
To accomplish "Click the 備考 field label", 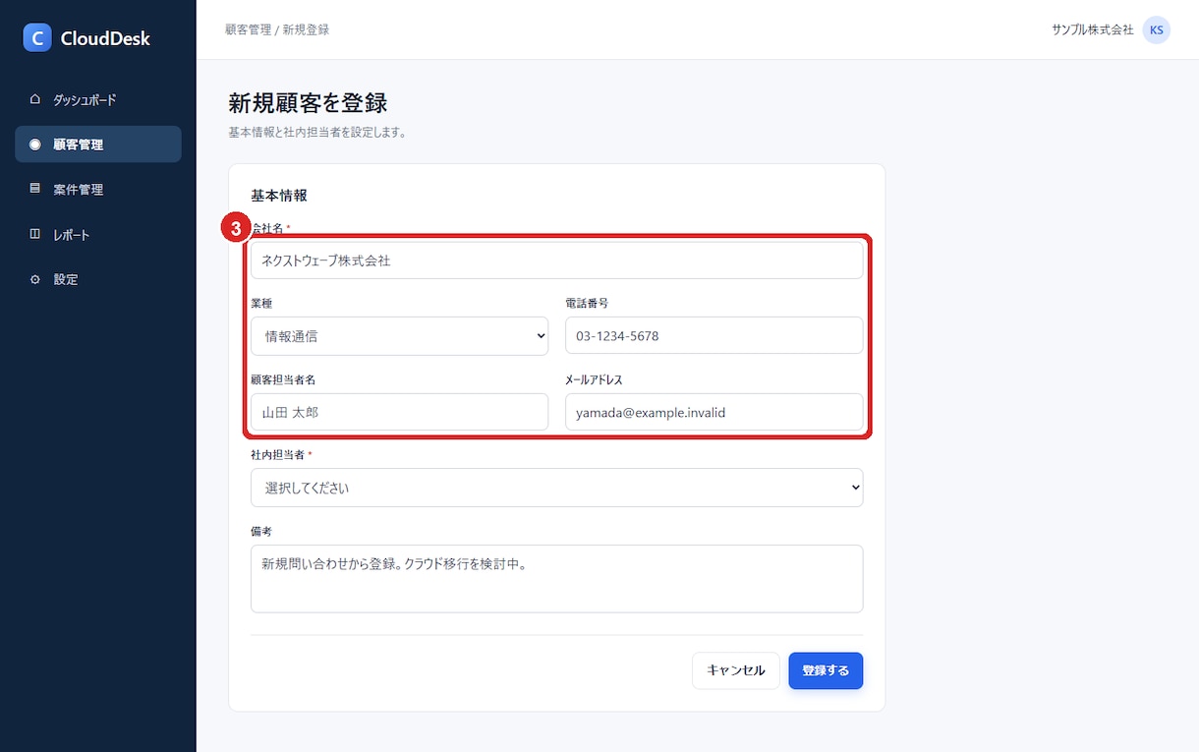I will [x=261, y=532].
